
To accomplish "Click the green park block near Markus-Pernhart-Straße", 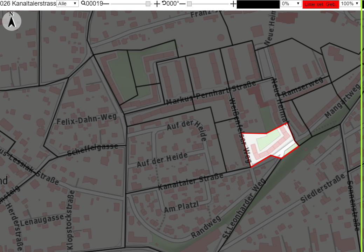I will point(123,77).
